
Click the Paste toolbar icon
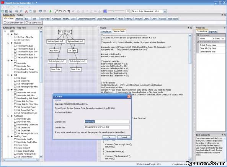[35, 11]
